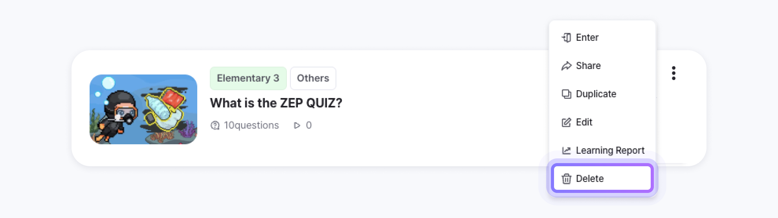Click the scuba diver quiz thumbnail
778x218 pixels.
[x=143, y=109]
